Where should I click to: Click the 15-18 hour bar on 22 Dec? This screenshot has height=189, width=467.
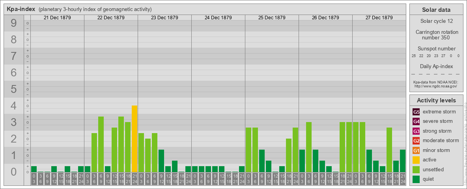pyautogui.click(x=121, y=145)
